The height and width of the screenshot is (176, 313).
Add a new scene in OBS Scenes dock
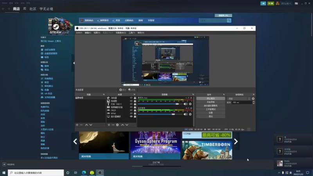(x=77, y=125)
